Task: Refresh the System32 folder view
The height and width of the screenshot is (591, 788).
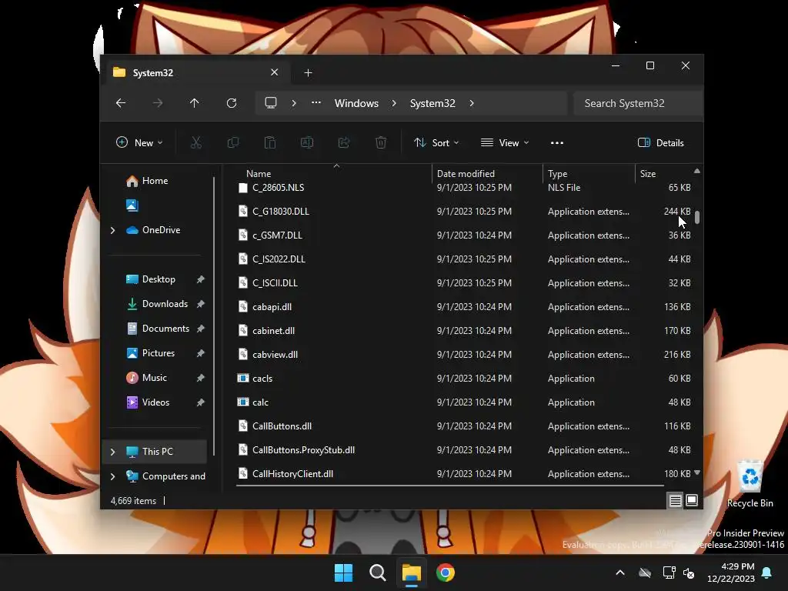Action: [x=232, y=103]
